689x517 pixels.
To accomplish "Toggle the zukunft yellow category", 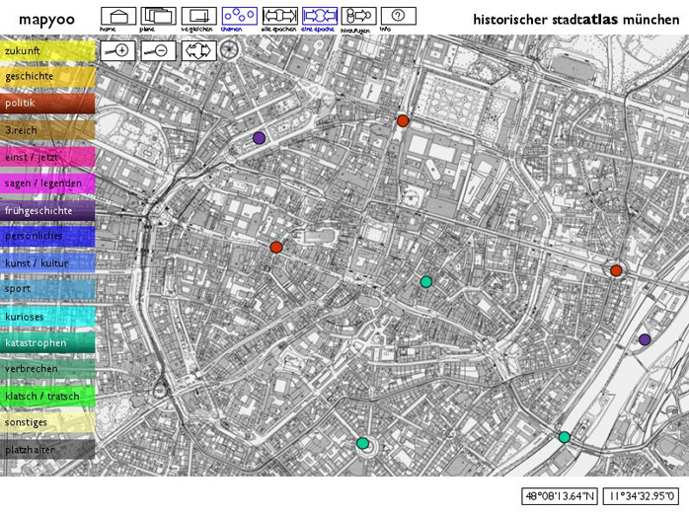I will pyautogui.click(x=47, y=50).
